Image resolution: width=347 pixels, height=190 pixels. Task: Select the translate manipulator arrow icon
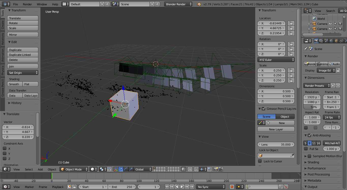121,169
